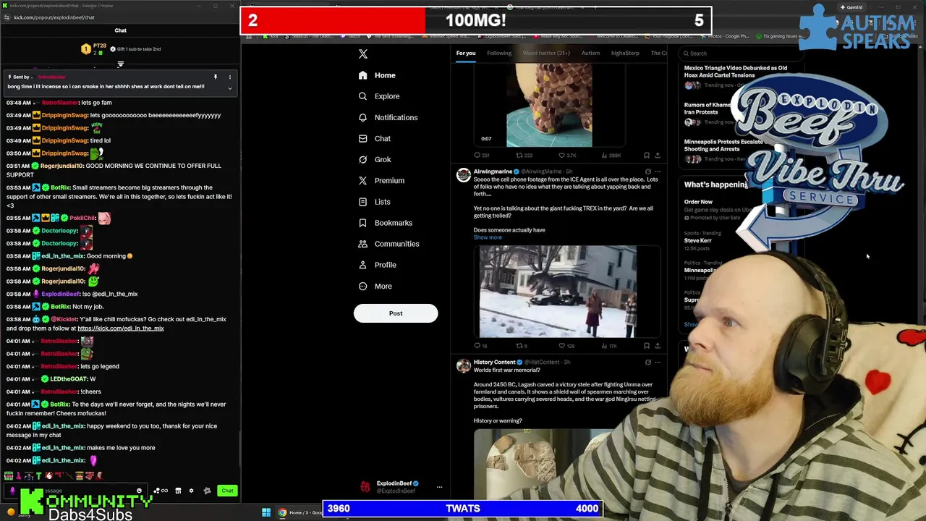Open Premium in X sidebar
This screenshot has height=521, width=926.
click(381, 180)
